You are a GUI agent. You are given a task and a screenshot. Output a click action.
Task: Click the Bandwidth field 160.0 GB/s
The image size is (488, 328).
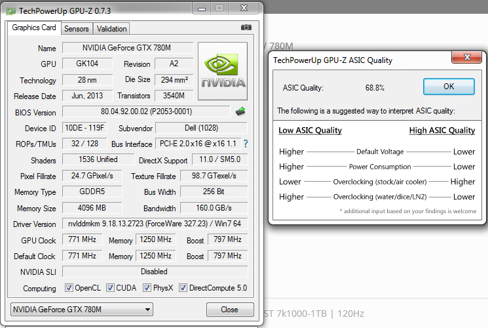tap(214, 208)
